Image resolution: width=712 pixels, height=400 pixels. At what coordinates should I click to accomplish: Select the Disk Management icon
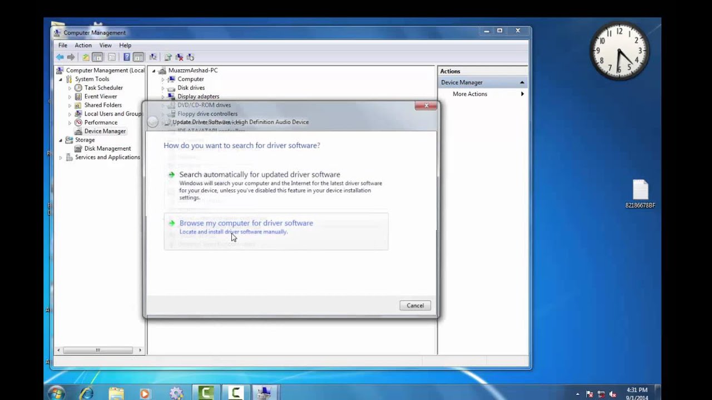(x=78, y=148)
